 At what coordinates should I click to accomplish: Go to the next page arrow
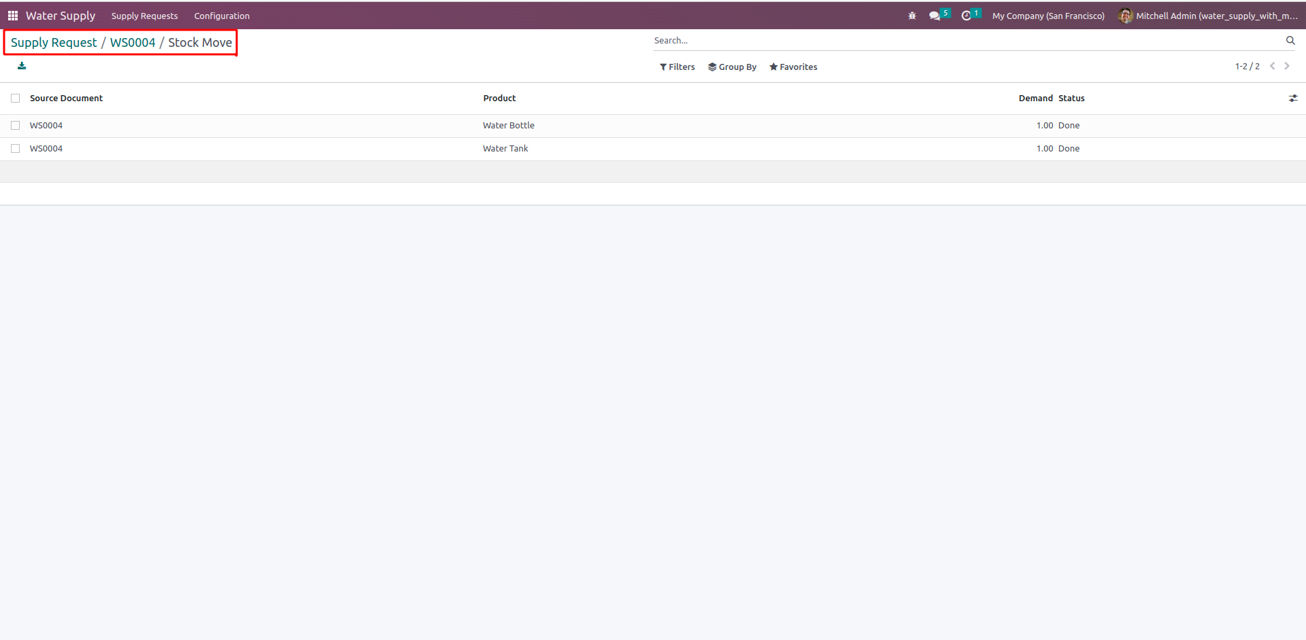click(1287, 66)
